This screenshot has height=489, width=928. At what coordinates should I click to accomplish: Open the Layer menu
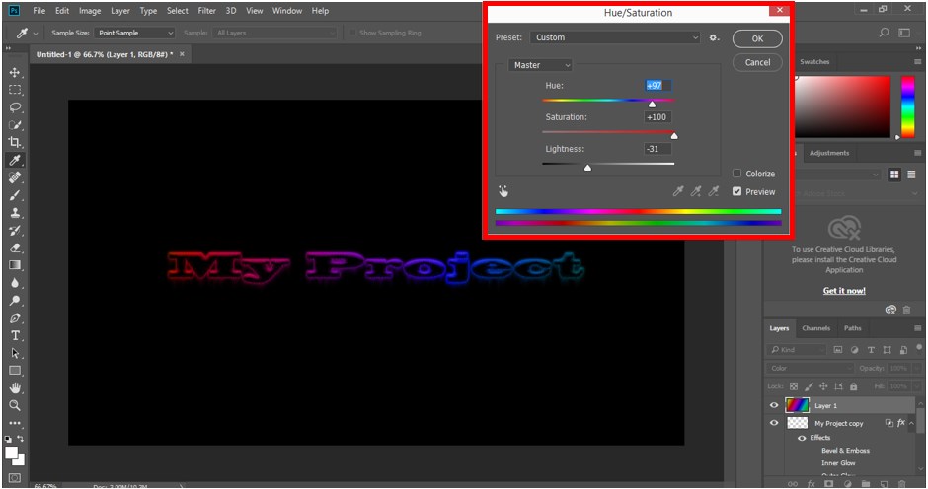point(120,11)
